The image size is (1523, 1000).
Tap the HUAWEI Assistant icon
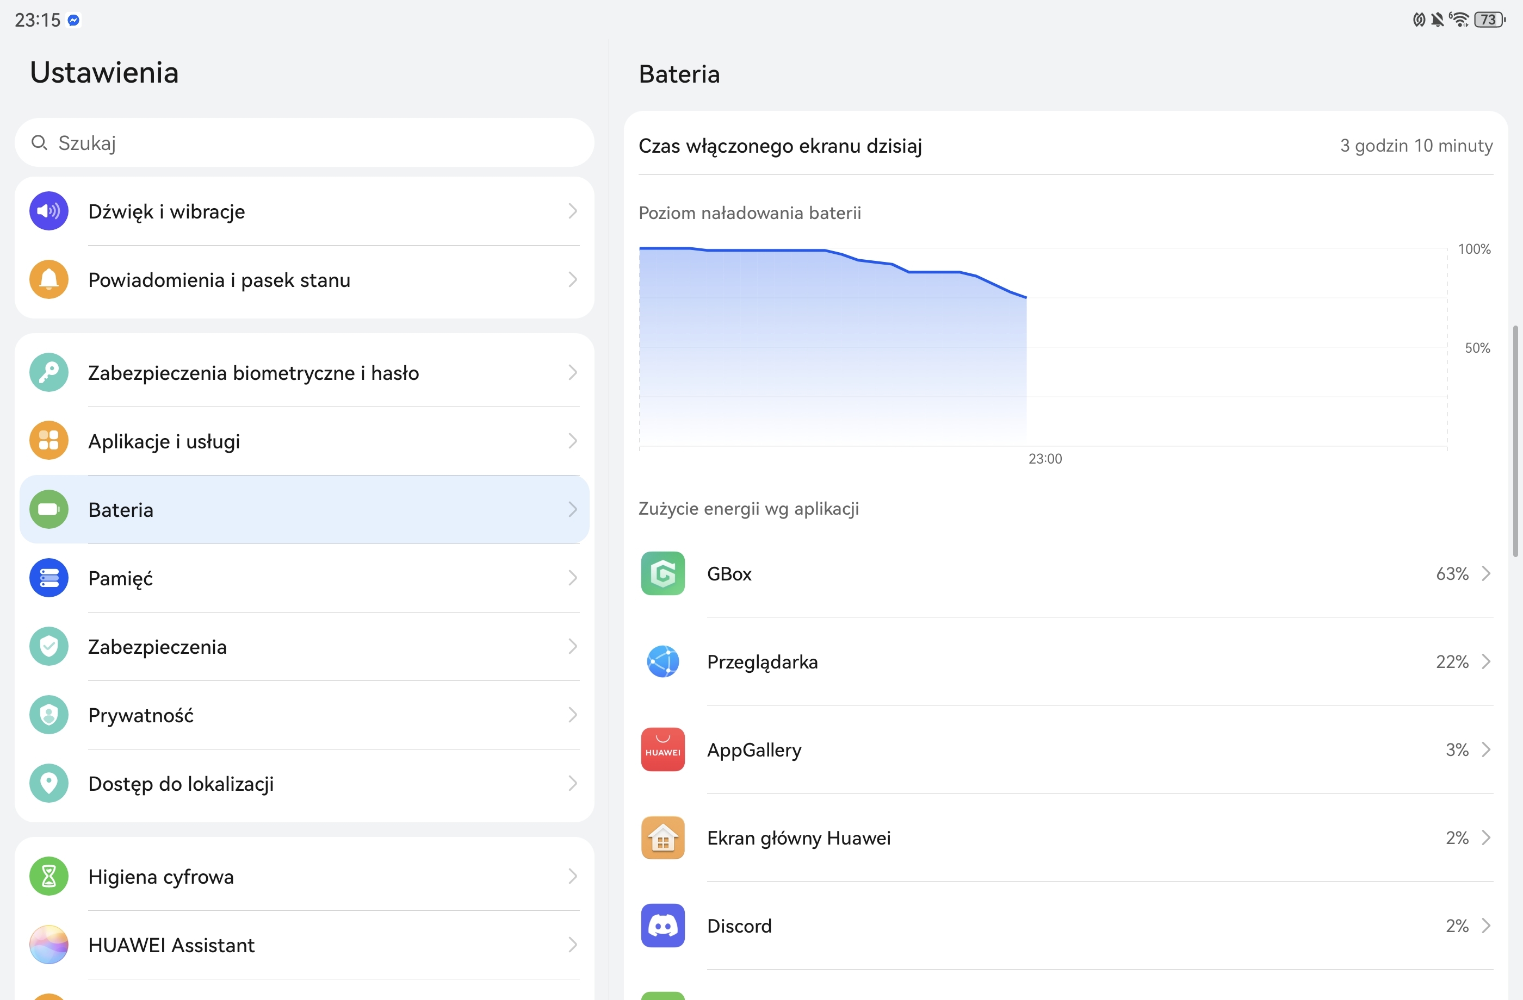click(x=48, y=945)
